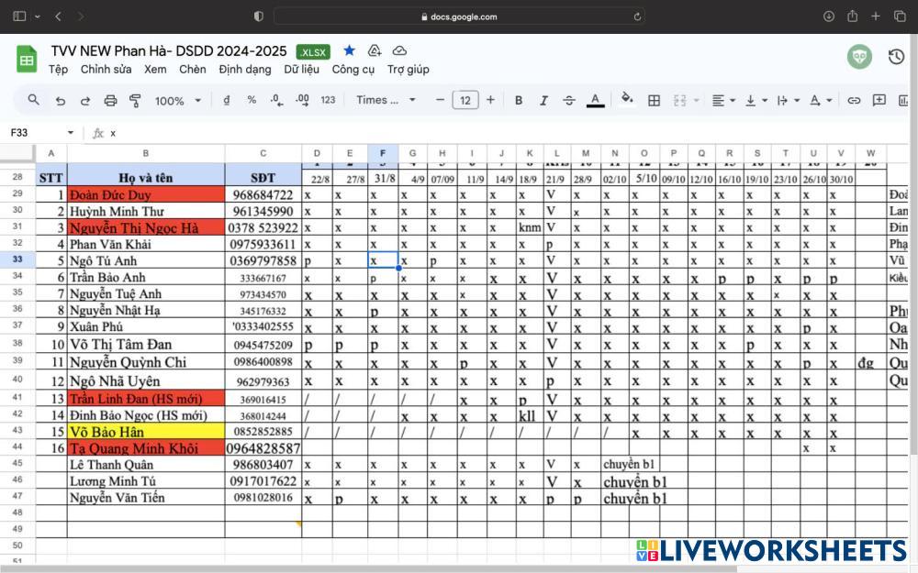This screenshot has height=573, width=918.
Task: Open the cell borders tool
Action: [x=654, y=100]
